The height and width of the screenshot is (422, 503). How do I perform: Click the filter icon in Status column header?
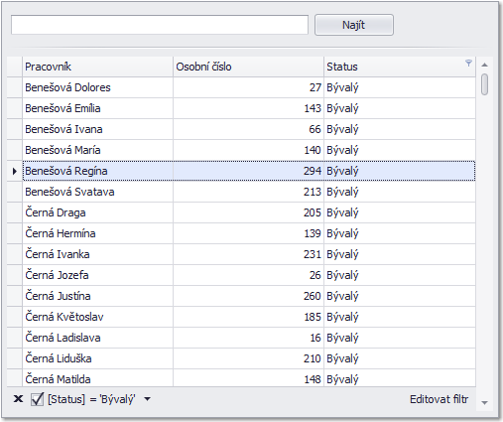point(468,63)
